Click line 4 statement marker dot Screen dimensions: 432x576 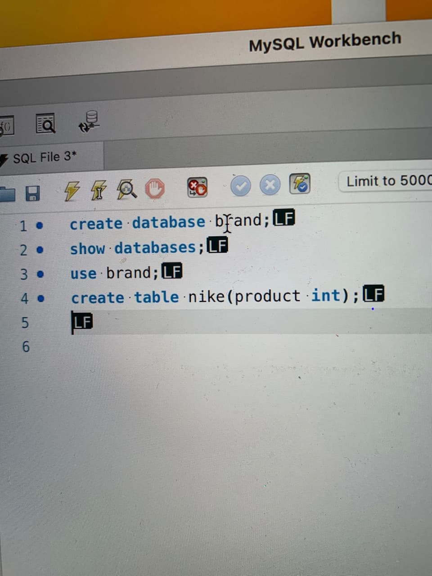coord(41,298)
